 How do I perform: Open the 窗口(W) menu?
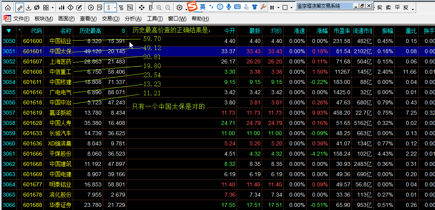[x=177, y=19]
